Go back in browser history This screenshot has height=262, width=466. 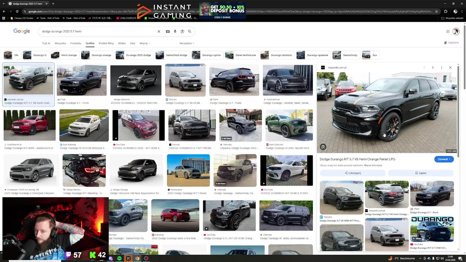[x=4, y=11]
